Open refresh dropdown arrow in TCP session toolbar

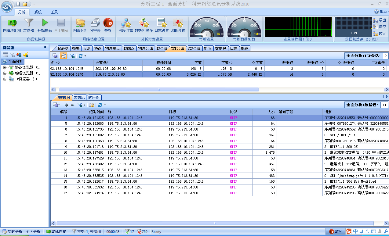pos(85,56)
